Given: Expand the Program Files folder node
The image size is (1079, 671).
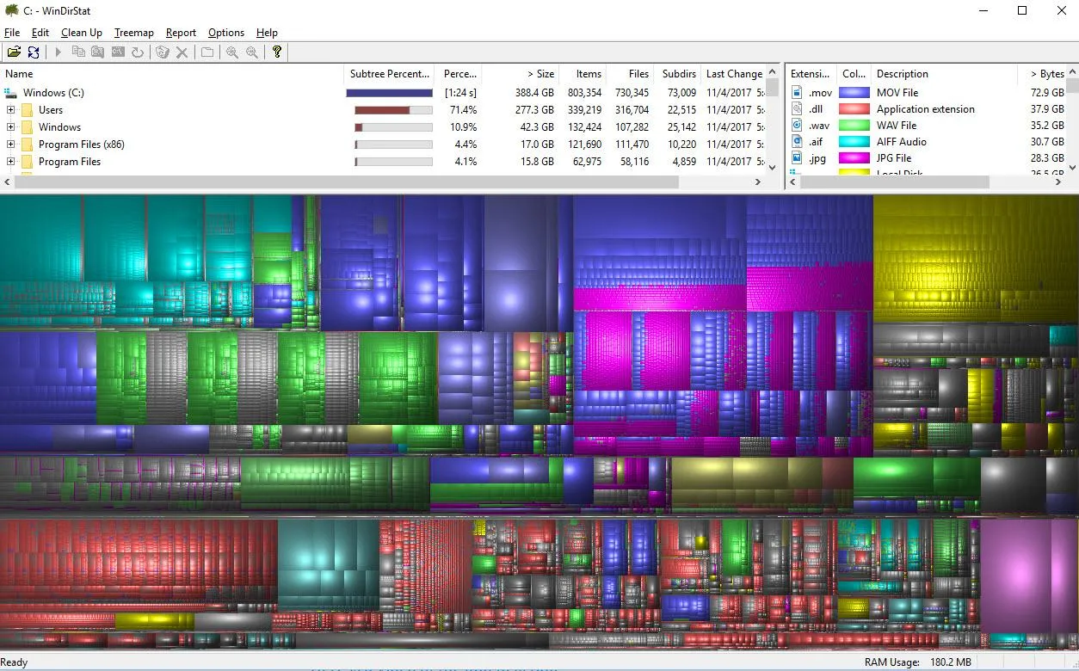Looking at the screenshot, I should tap(10, 162).
